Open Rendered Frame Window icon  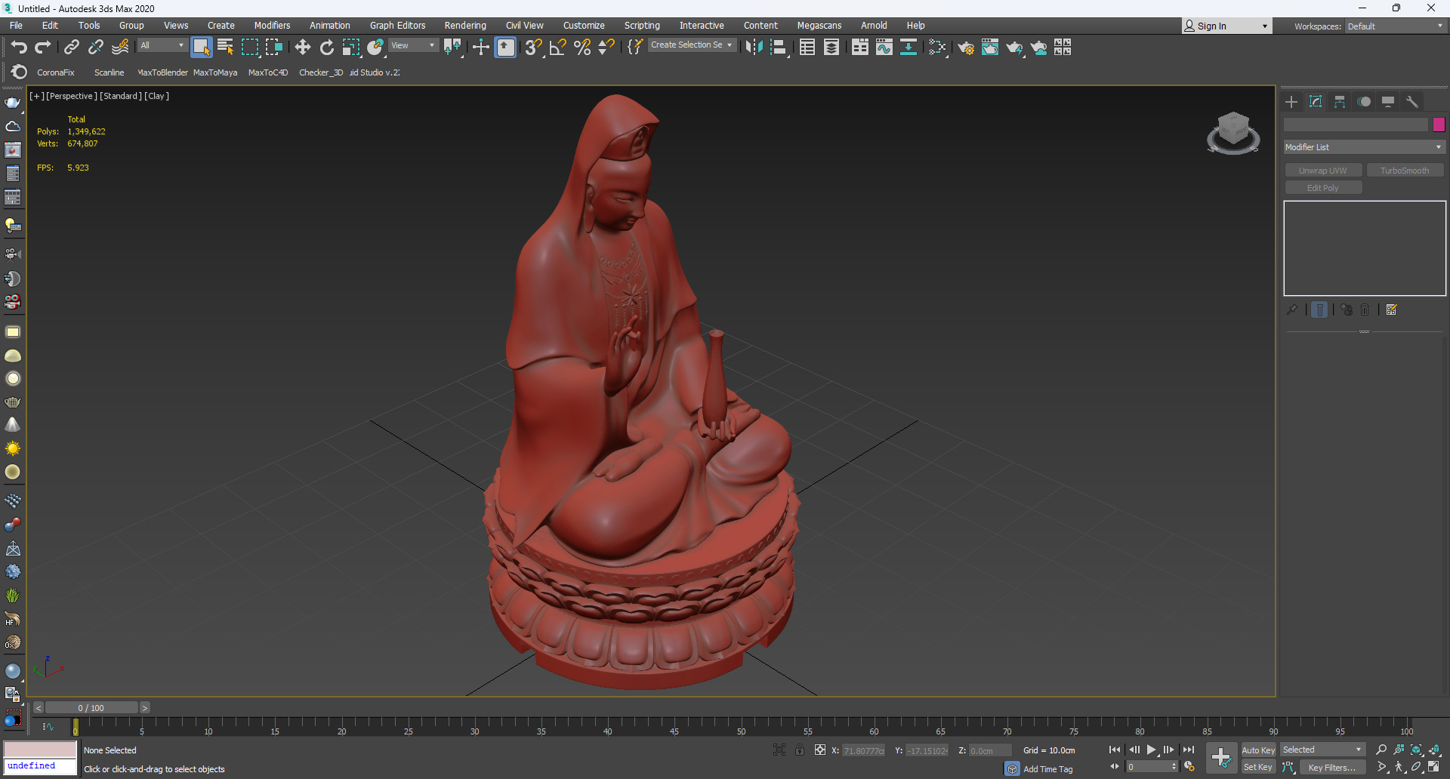pyautogui.click(x=990, y=48)
